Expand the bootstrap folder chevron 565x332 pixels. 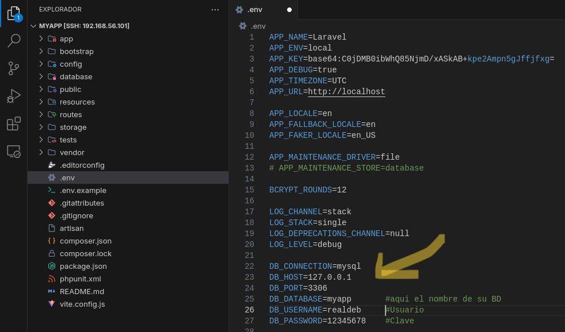click(x=41, y=51)
